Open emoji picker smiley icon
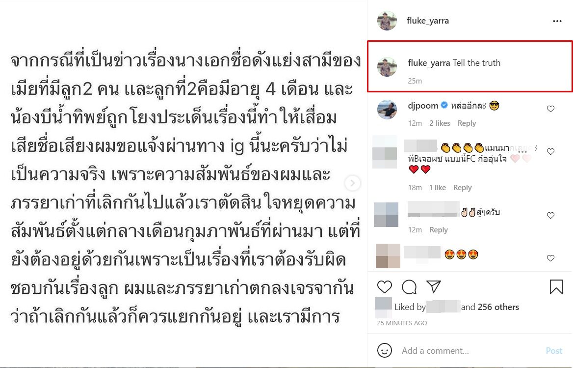574x368 pixels. coord(384,350)
